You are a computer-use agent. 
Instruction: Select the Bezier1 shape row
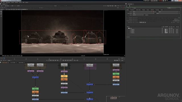coord(132,29)
